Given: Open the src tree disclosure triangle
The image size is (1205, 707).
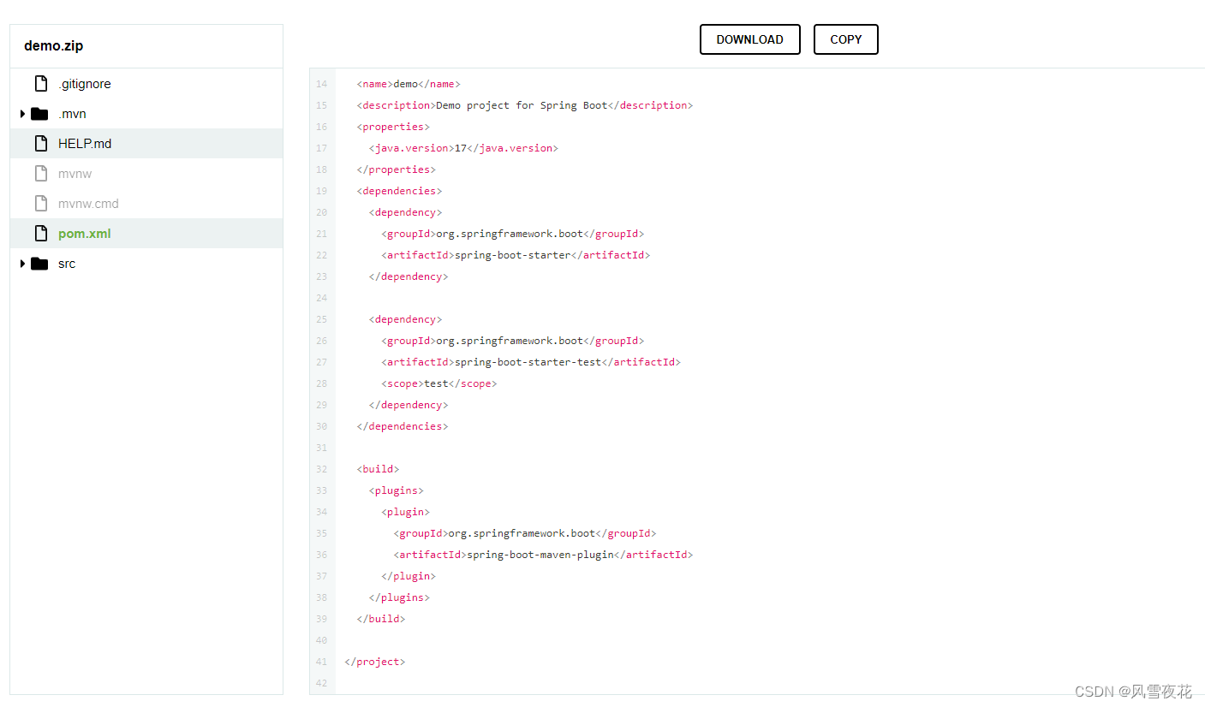Looking at the screenshot, I should (21, 263).
